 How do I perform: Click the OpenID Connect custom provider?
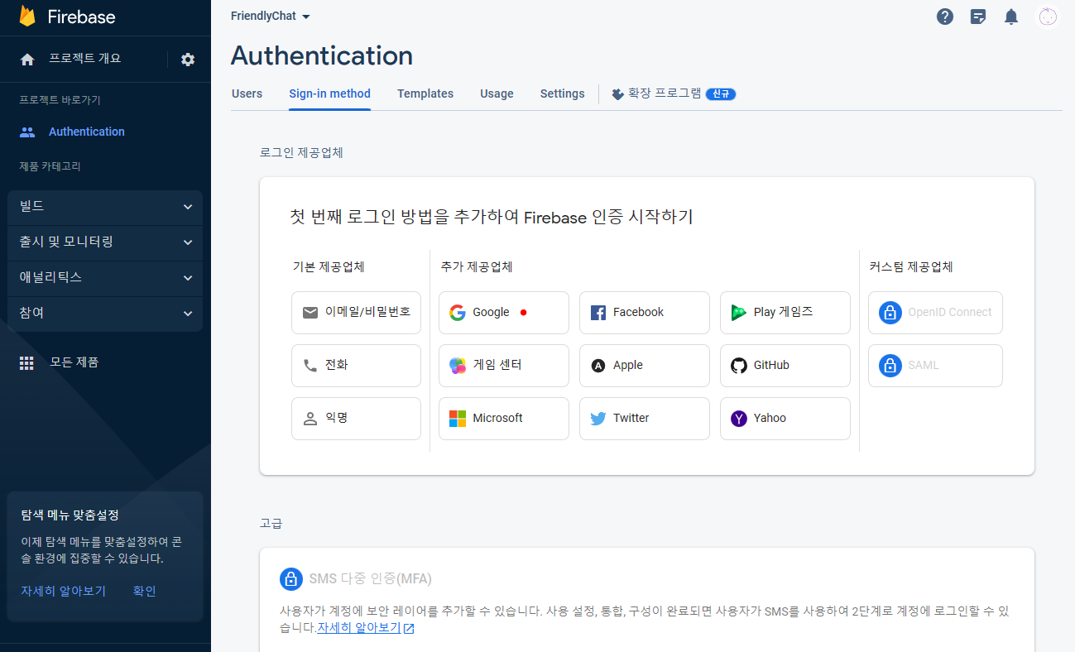click(x=935, y=313)
